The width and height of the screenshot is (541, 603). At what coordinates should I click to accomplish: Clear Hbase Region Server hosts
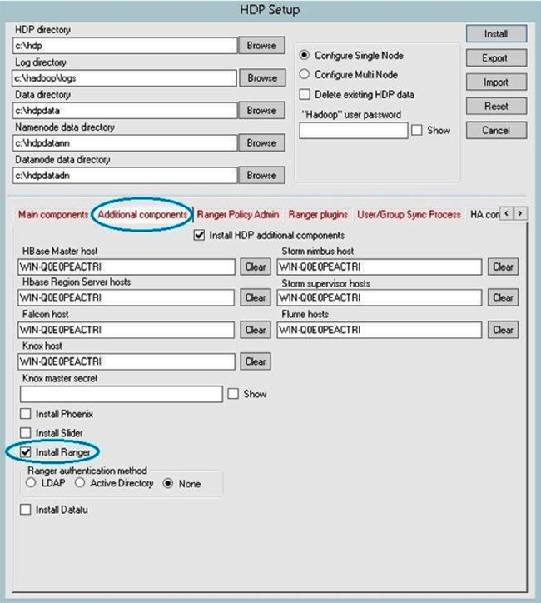[x=256, y=297]
